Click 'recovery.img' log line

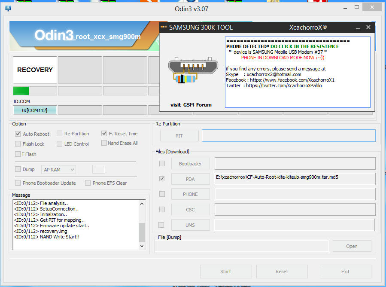pos(41,231)
